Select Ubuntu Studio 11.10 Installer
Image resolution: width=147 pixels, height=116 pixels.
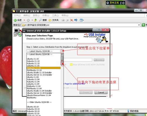44,73
